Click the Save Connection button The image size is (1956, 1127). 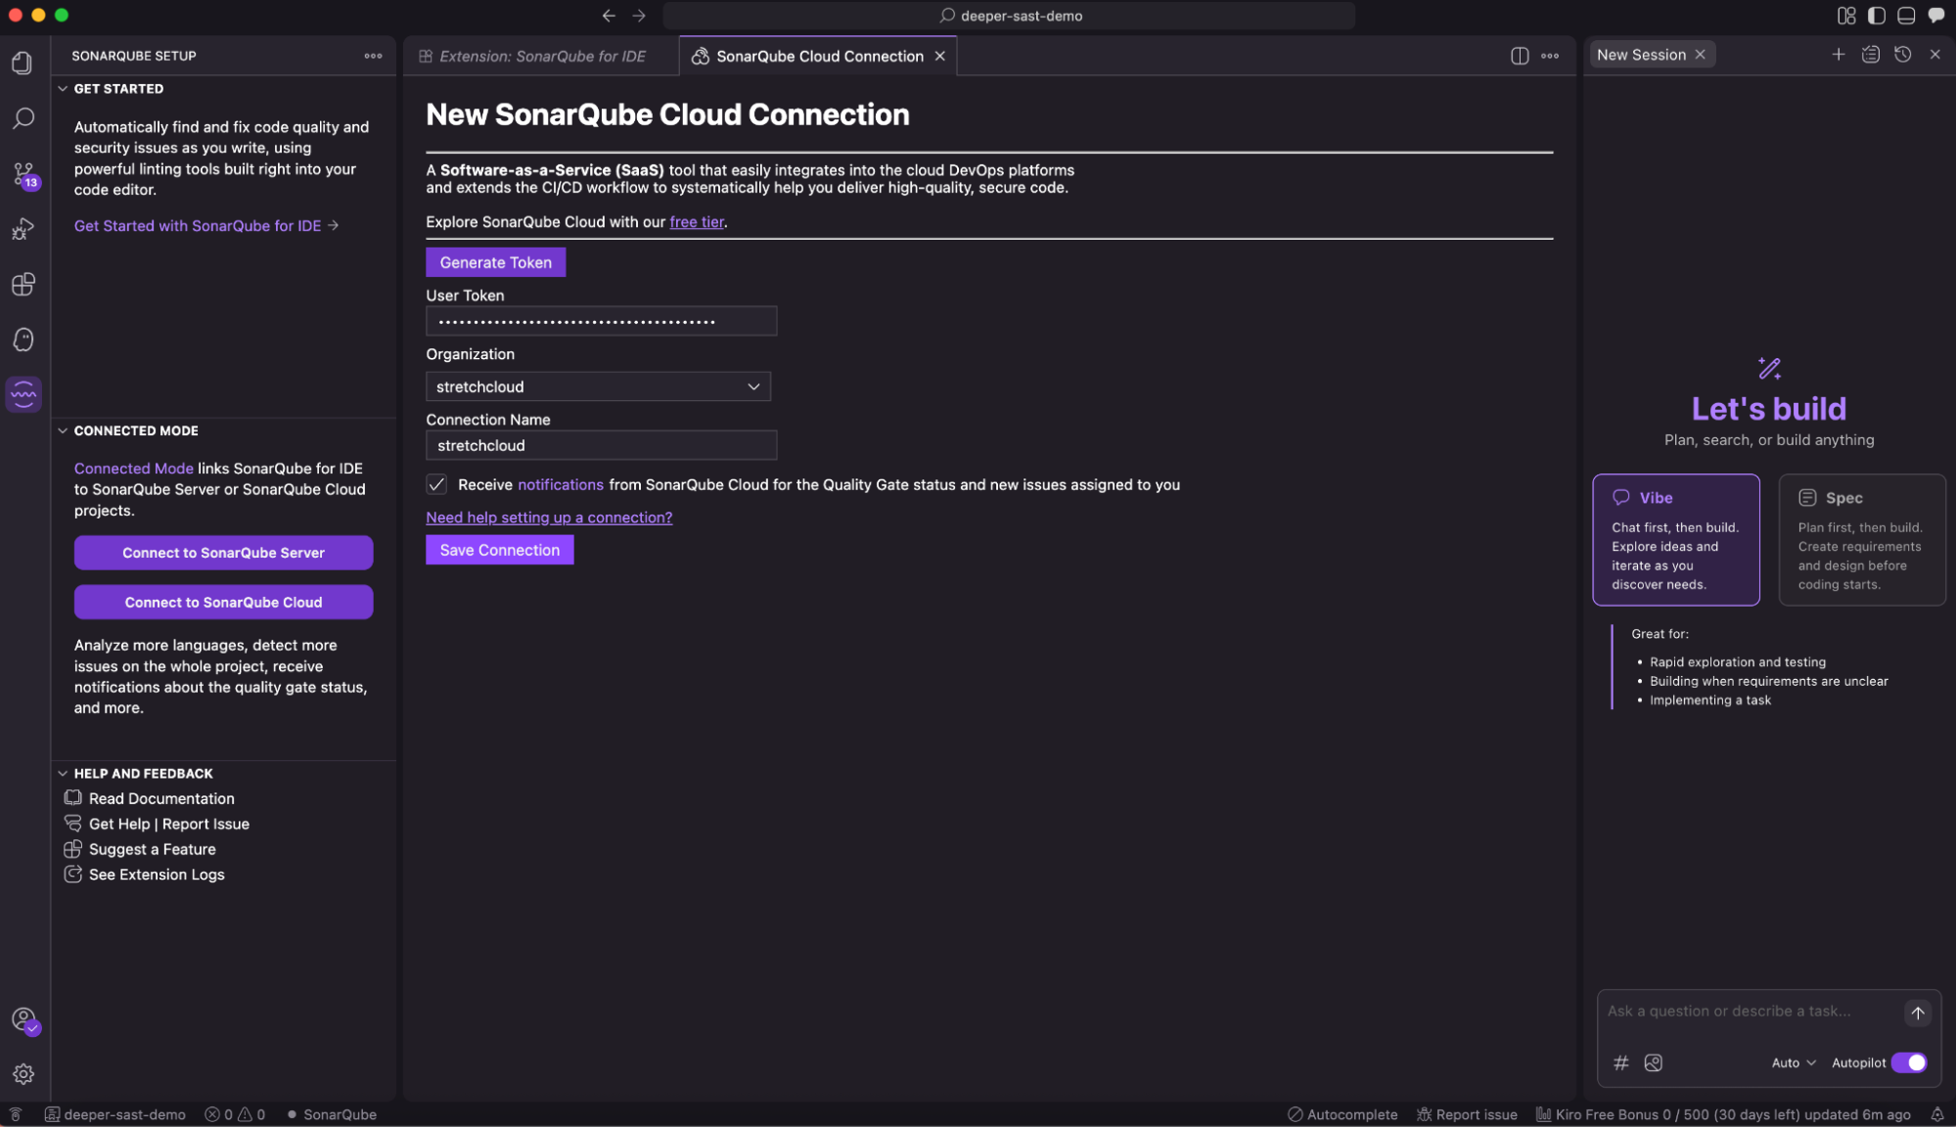[499, 550]
